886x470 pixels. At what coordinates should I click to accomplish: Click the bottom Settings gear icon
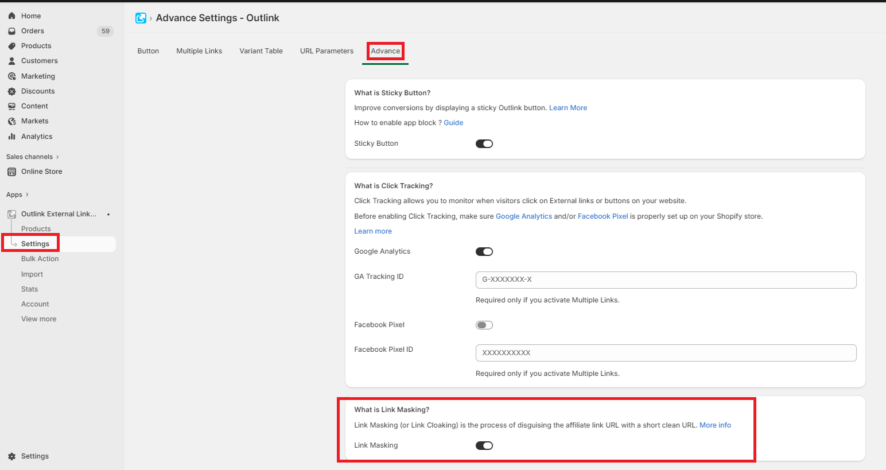point(11,456)
